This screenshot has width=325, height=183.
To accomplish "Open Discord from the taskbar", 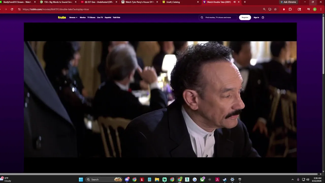I will coord(127,179).
